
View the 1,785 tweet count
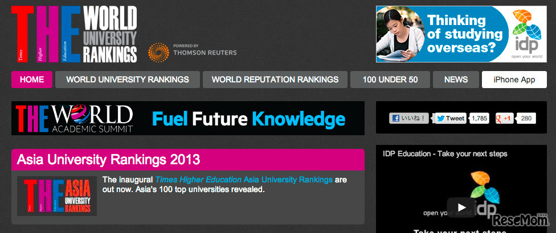[x=479, y=118]
